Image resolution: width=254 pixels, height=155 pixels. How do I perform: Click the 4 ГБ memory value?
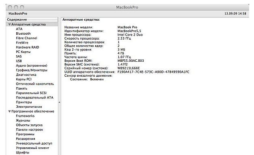click(121, 53)
